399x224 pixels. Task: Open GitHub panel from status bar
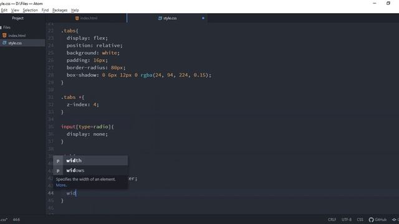(x=378, y=220)
